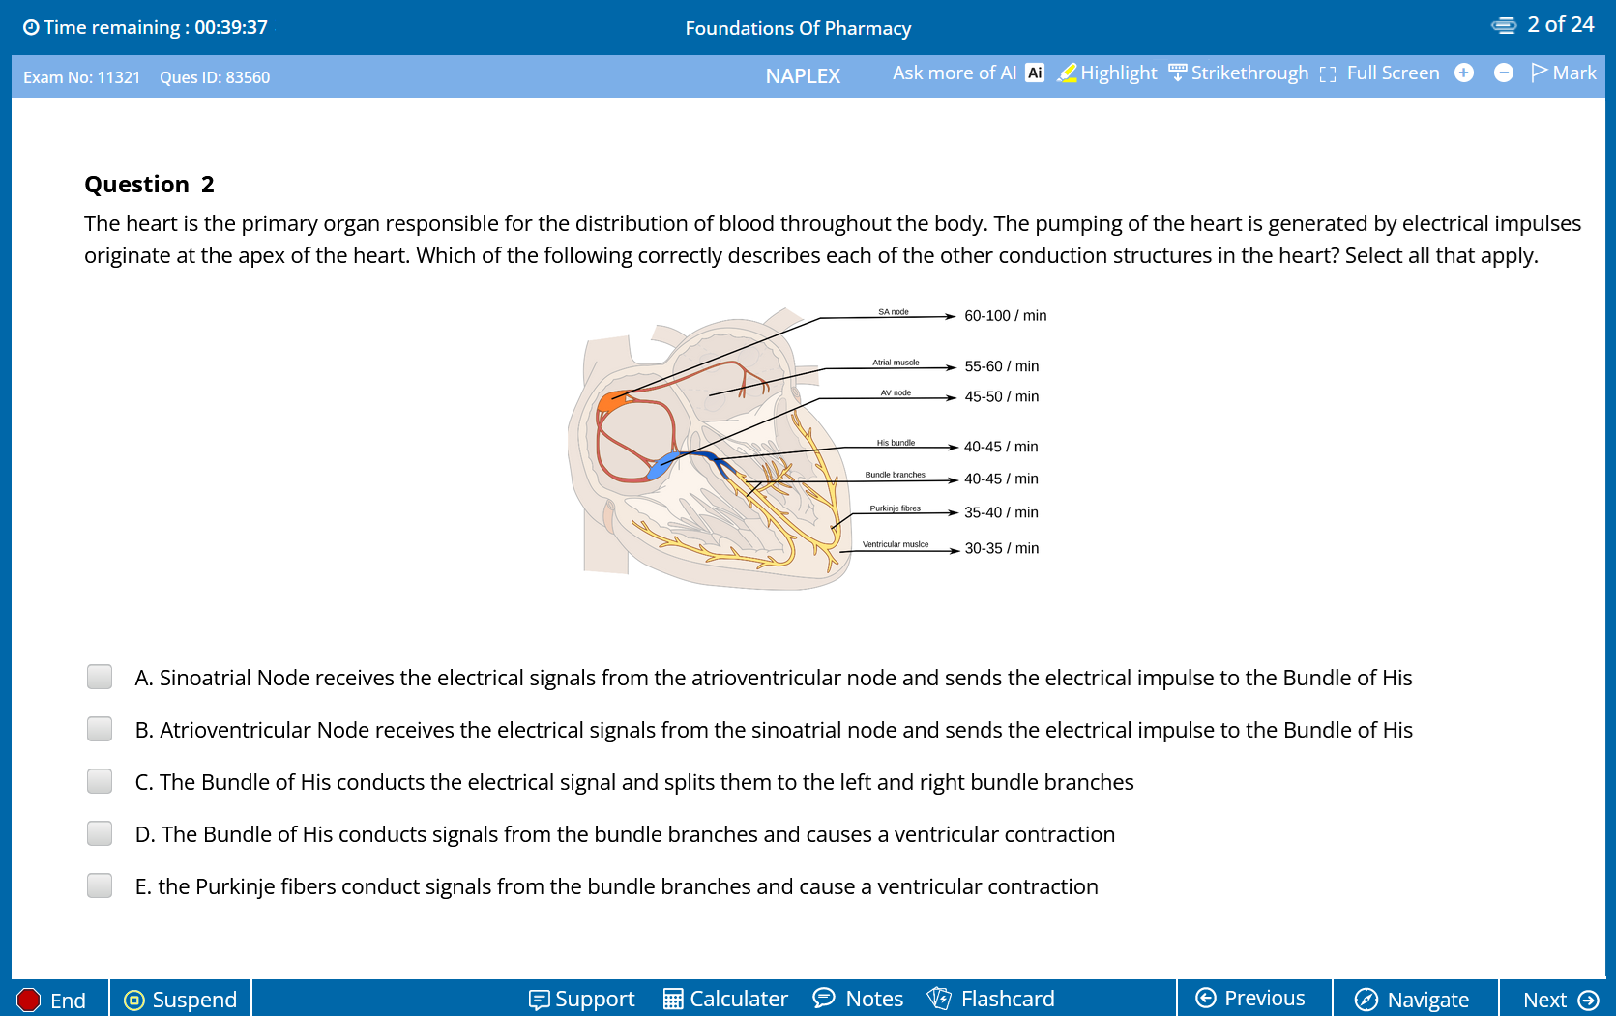Click the 'Exam No: 11321' text
Screen dimensions: 1616x1016
pos(81,77)
